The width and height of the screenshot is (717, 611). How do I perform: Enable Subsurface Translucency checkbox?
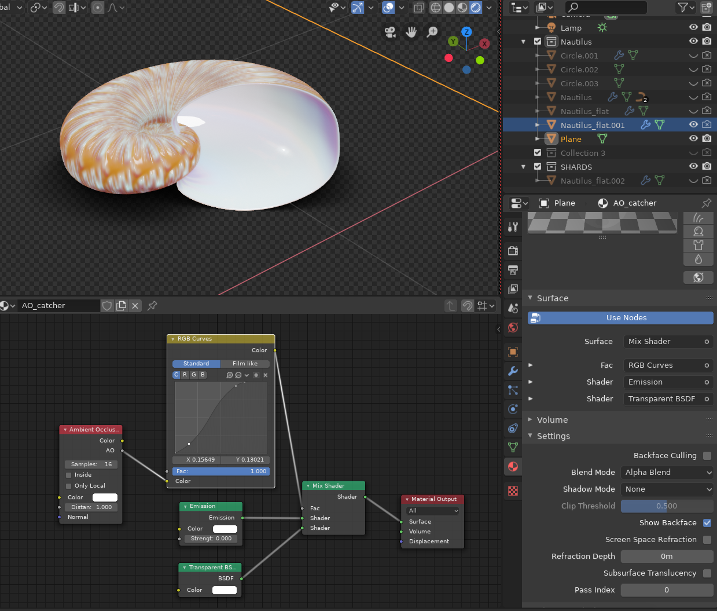coord(707,573)
